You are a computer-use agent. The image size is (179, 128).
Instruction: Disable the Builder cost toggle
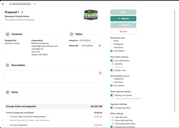pos(112,70)
